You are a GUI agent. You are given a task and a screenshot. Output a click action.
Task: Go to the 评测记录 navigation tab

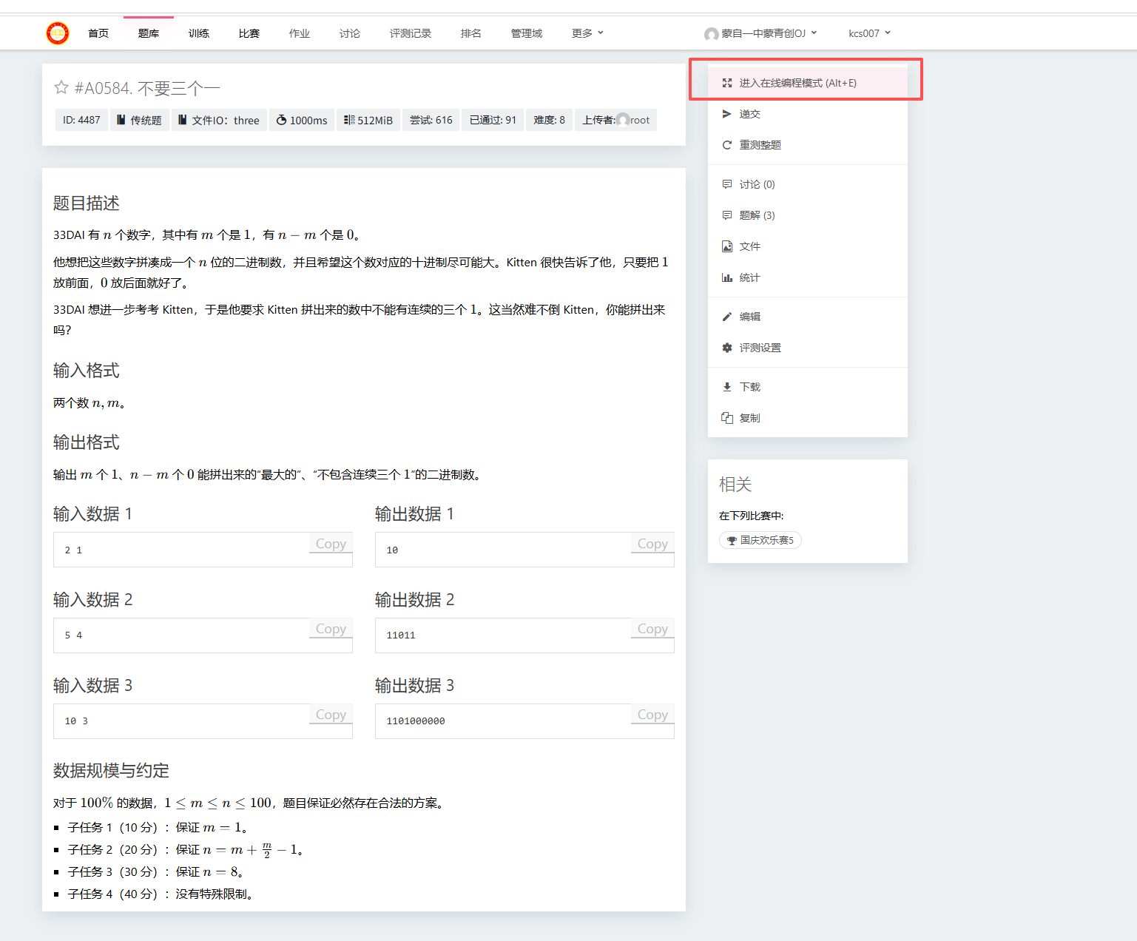(x=411, y=33)
